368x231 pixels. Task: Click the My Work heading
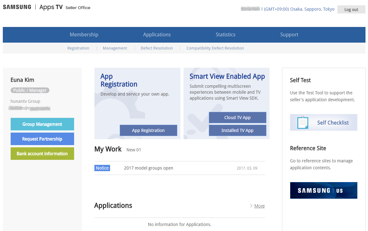tap(108, 149)
